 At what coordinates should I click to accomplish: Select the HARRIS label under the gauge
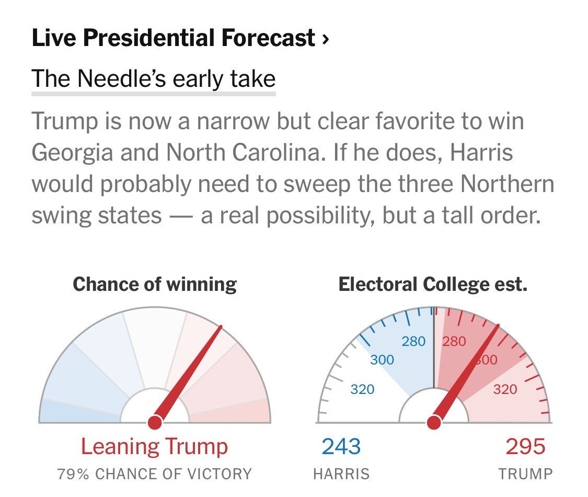pos(341,474)
